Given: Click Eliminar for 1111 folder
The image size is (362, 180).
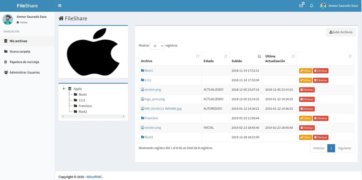Looking at the screenshot, I should coord(321,80).
